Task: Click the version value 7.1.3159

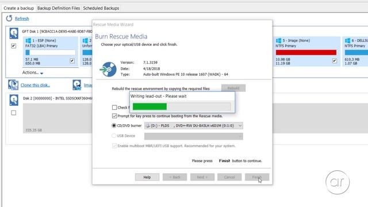Action: pos(150,63)
